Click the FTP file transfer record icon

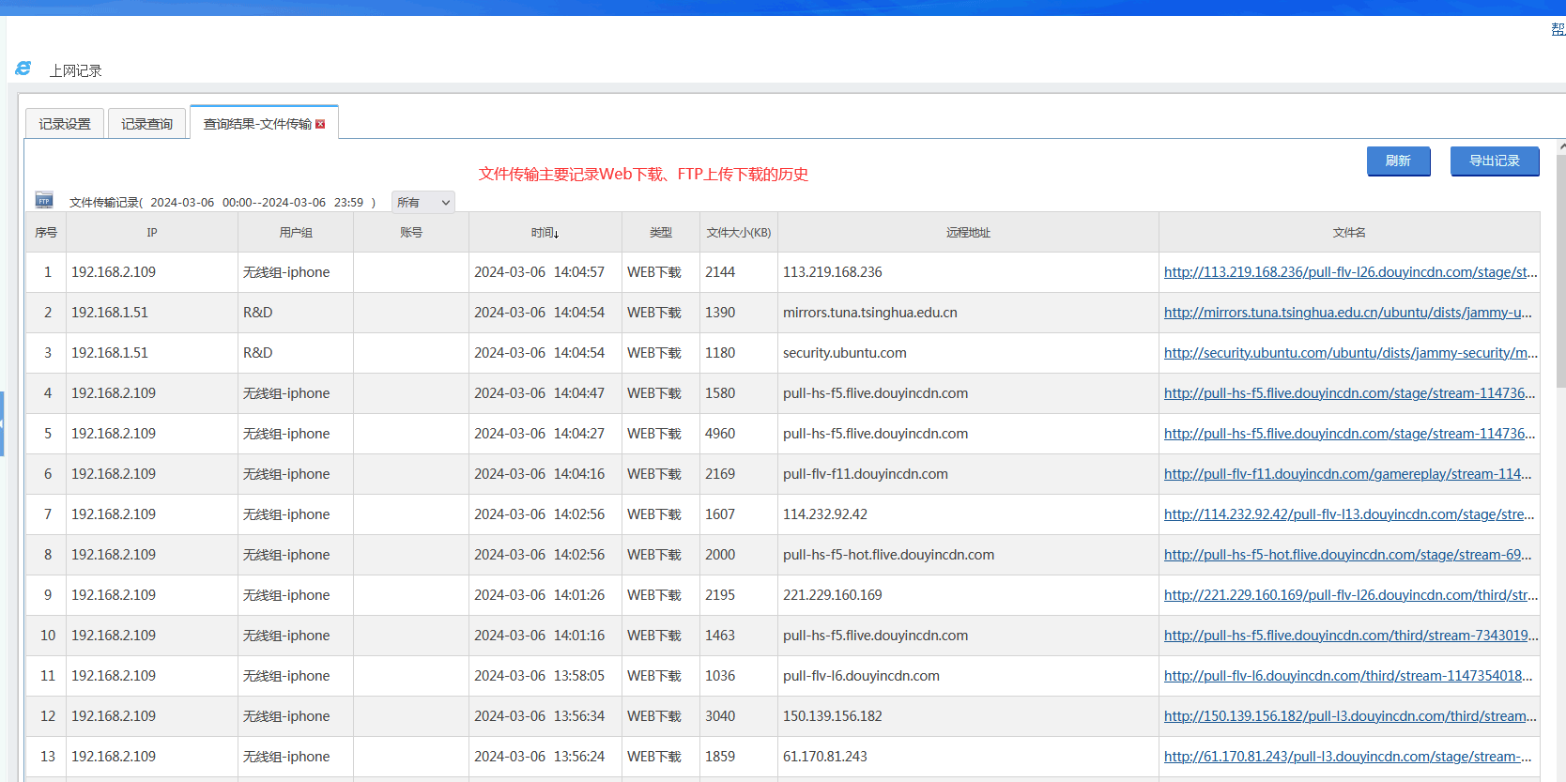point(44,200)
